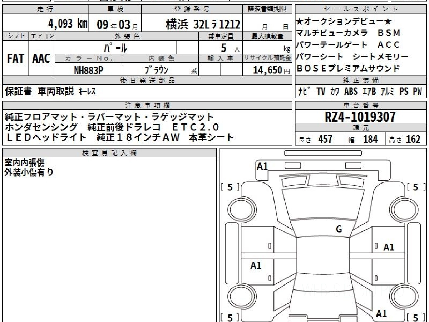The height and width of the screenshot is (322, 429).
Task: Click the 純正装備 header
Action: tap(361, 80)
